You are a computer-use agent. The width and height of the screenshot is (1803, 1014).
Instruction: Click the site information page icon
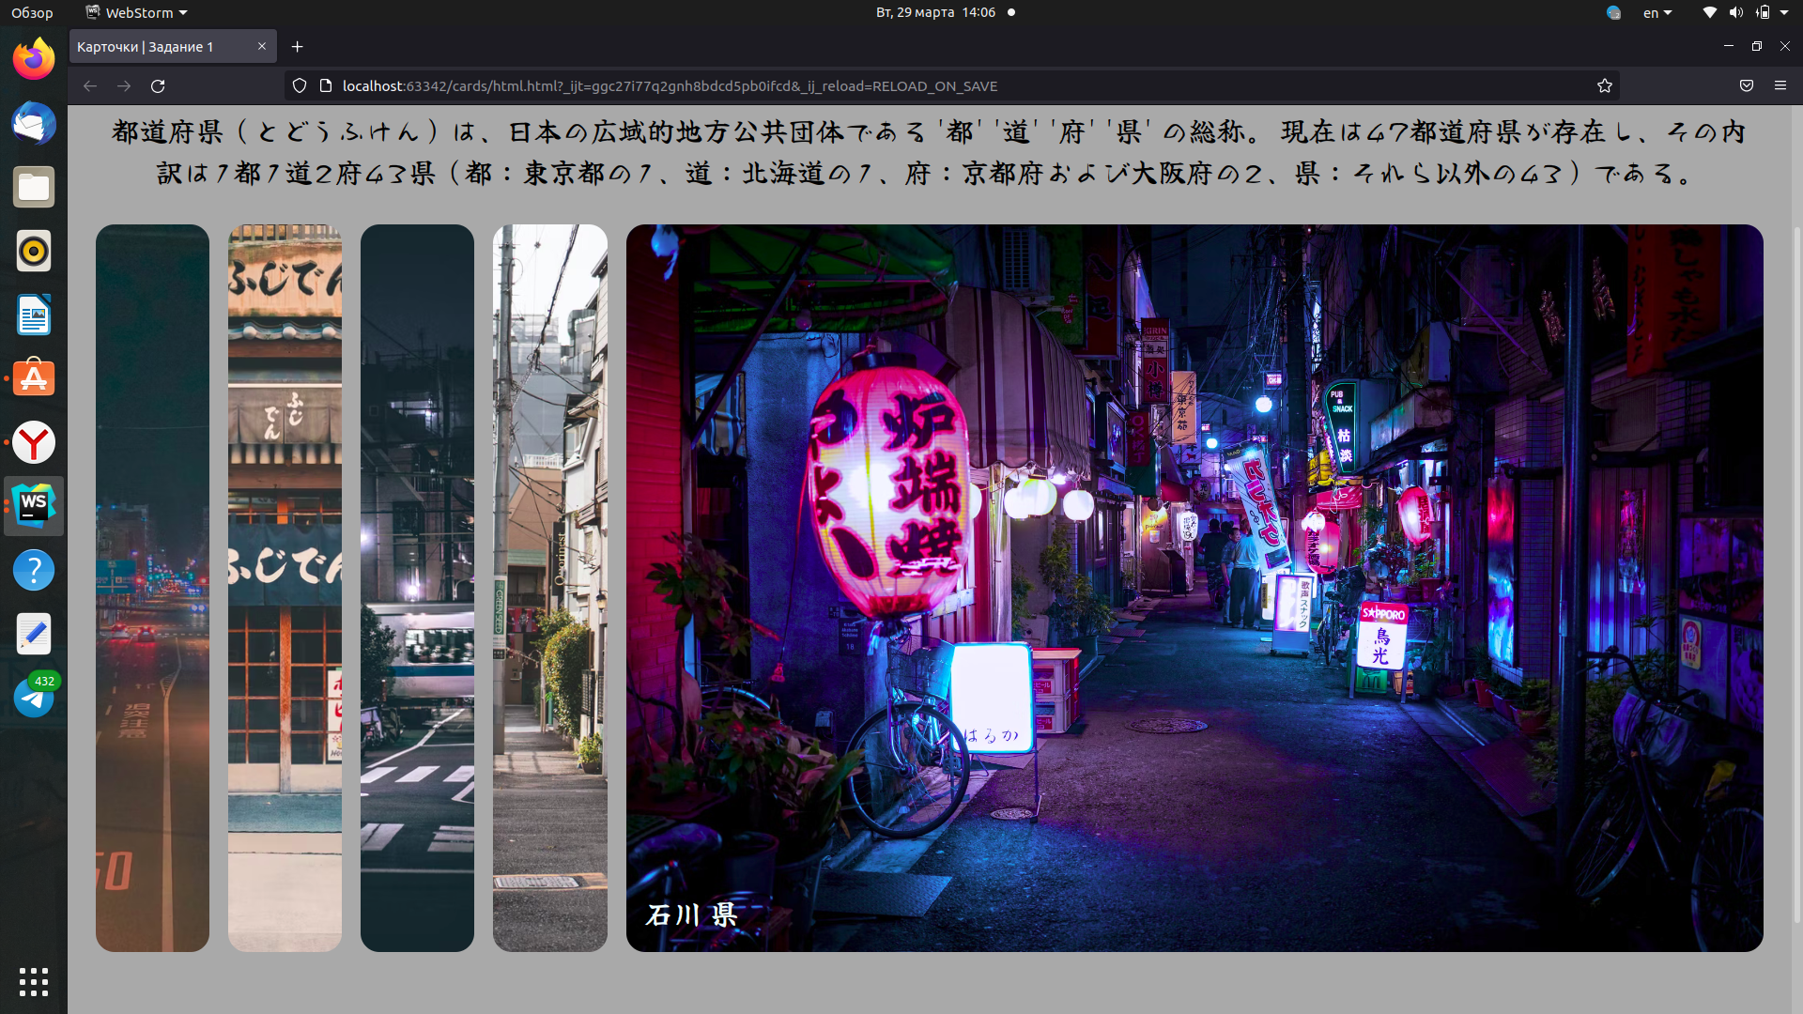coord(326,85)
